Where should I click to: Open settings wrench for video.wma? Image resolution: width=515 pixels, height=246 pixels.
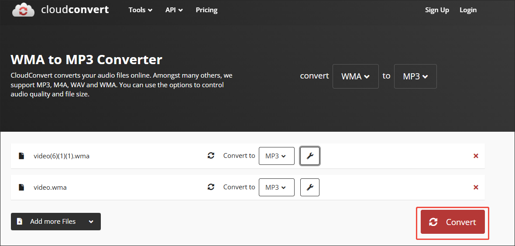point(310,187)
